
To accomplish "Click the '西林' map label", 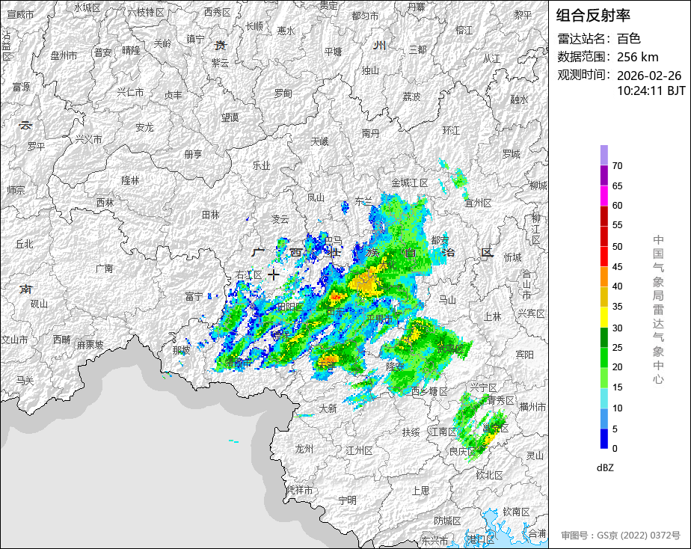I will click(105, 203).
